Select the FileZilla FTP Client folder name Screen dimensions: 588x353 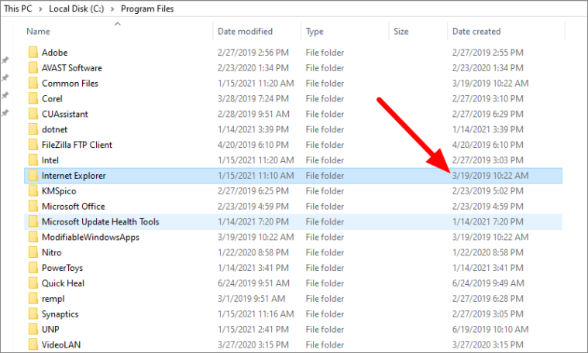point(77,145)
